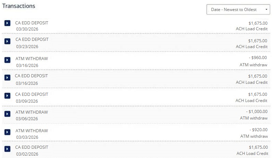
Task: Expand the 03/16/2026 ATM WITHDRAW arrow icon
Action: (x=8, y=60)
